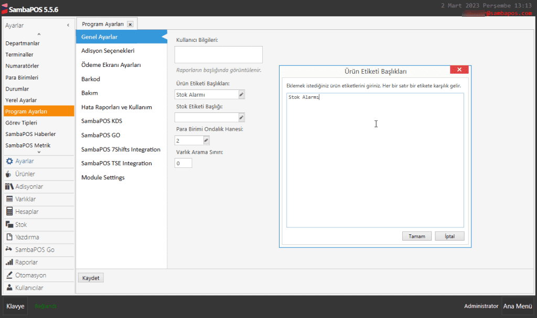Select Terminaller in the settings list
This screenshot has height=318, width=537.
[19, 54]
